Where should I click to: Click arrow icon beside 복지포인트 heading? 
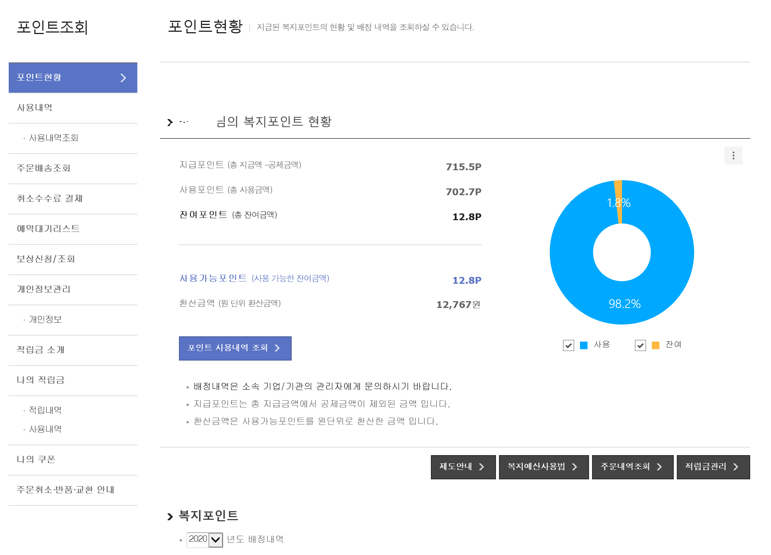point(170,516)
